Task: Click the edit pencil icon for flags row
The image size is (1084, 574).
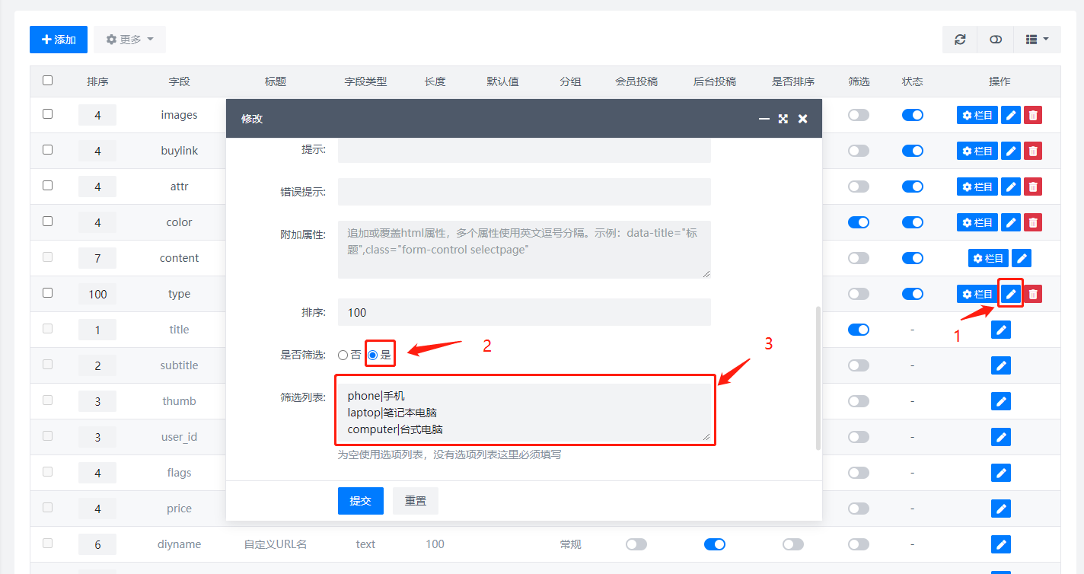Action: [x=1001, y=473]
